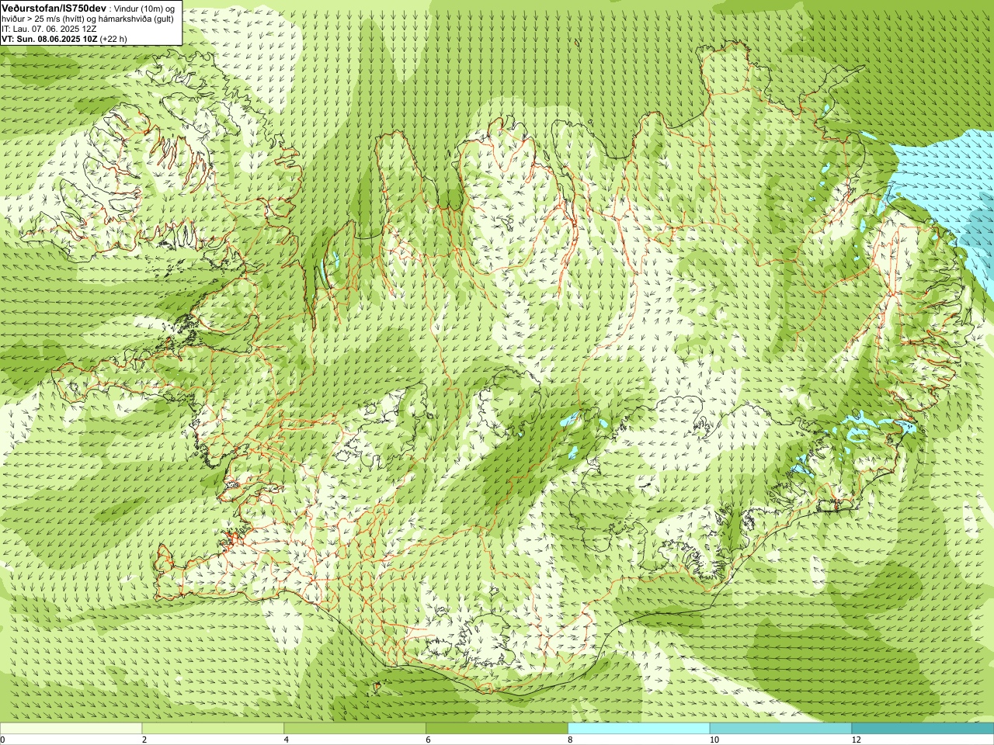Click the color scale label '2'
The height and width of the screenshot is (745, 994).
point(144,740)
